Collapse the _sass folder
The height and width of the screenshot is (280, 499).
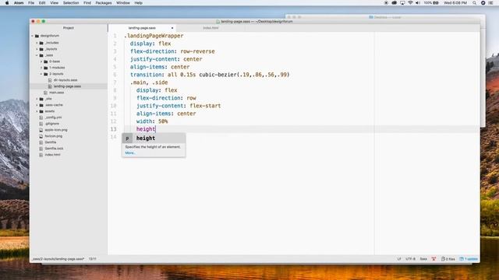[x=37, y=55]
